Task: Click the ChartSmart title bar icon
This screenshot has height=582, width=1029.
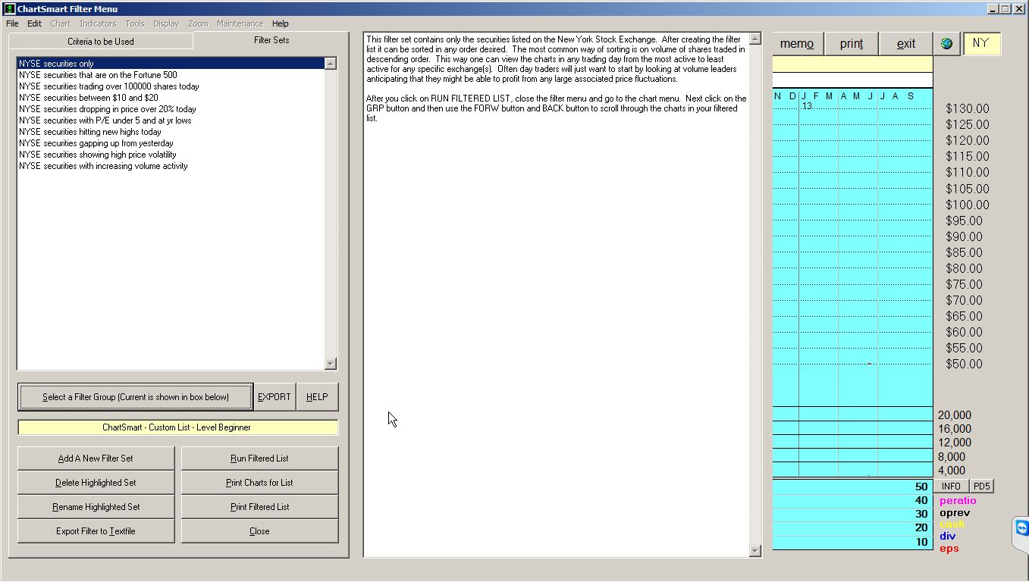Action: tap(10, 9)
